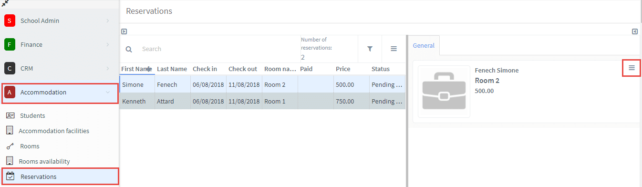Screen dimensions: 642x187
Task: Click the Number of reservations counter
Action: click(316, 49)
